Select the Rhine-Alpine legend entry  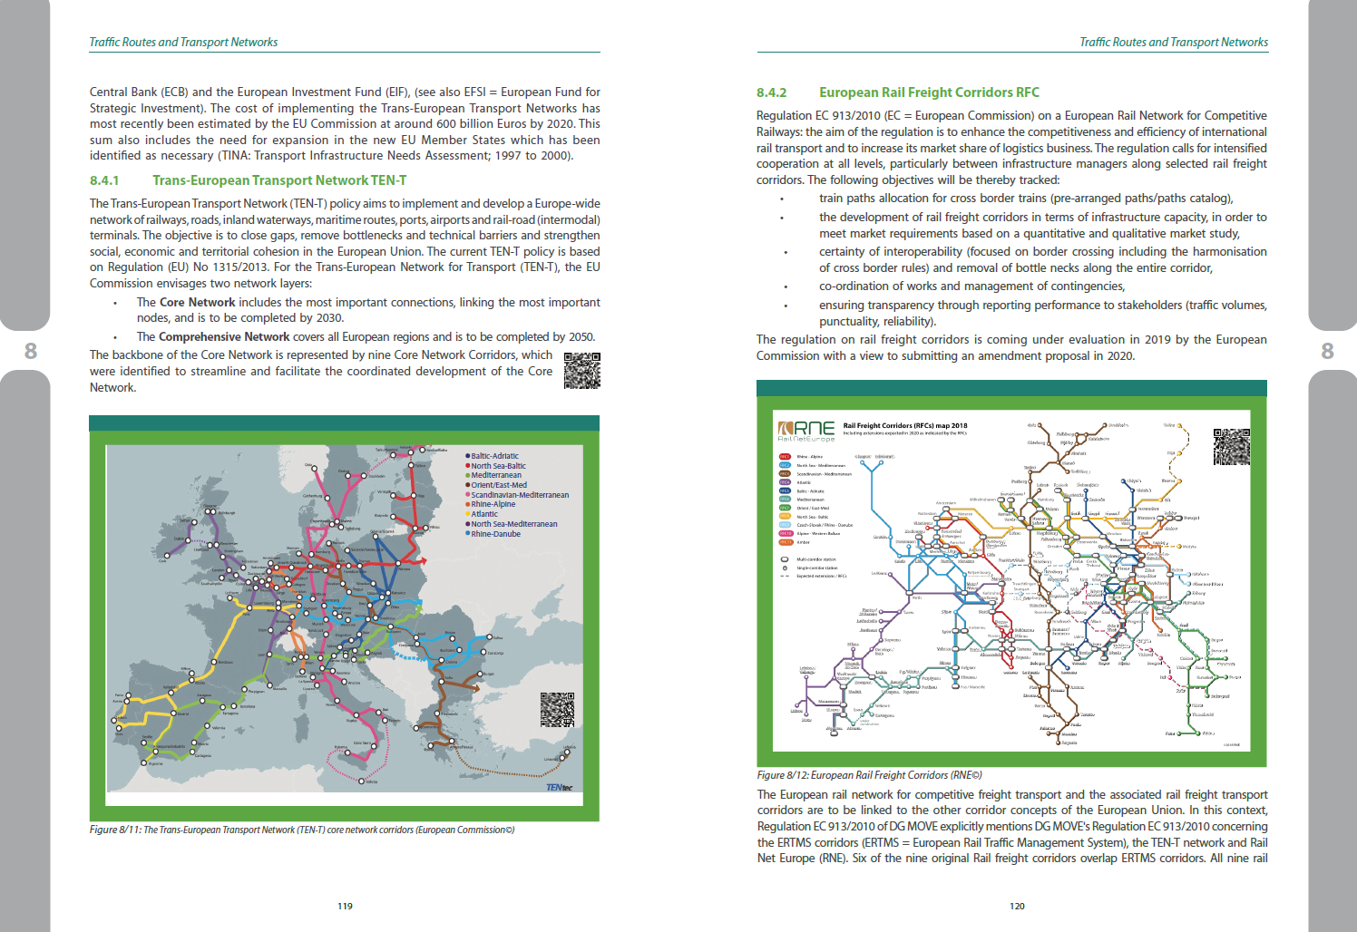493,504
